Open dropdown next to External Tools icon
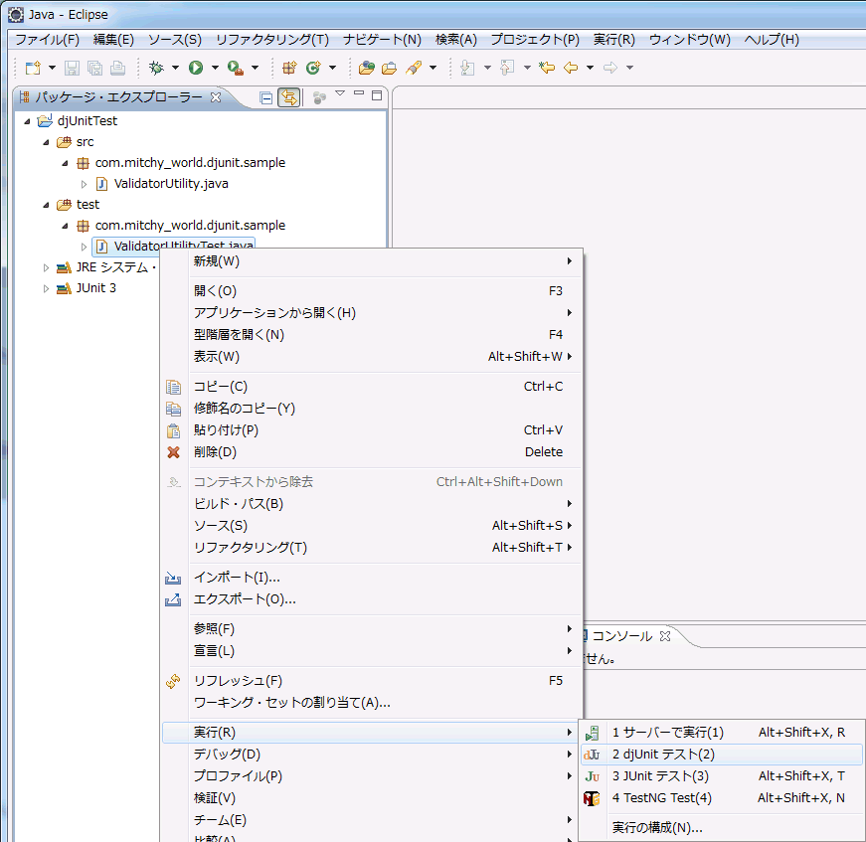866x842 pixels. [255, 68]
